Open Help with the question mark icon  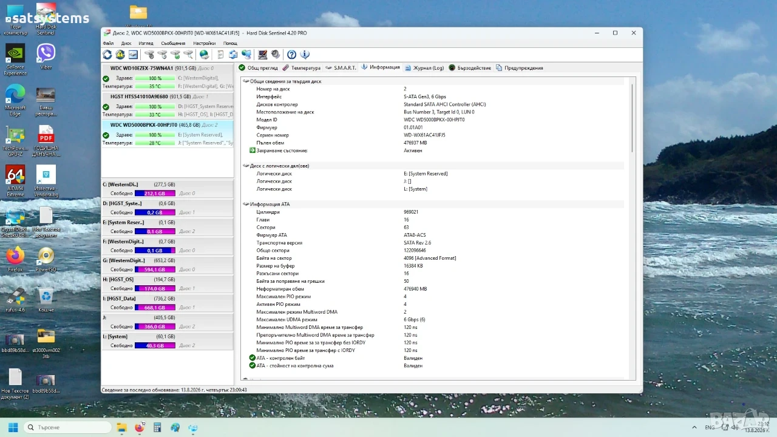click(291, 55)
